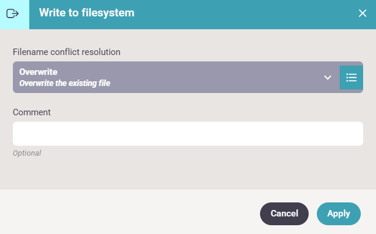
Task: Cancel the write to filesystem action
Action: point(284,214)
